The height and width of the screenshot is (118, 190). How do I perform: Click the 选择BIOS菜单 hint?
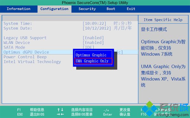[82, 115]
